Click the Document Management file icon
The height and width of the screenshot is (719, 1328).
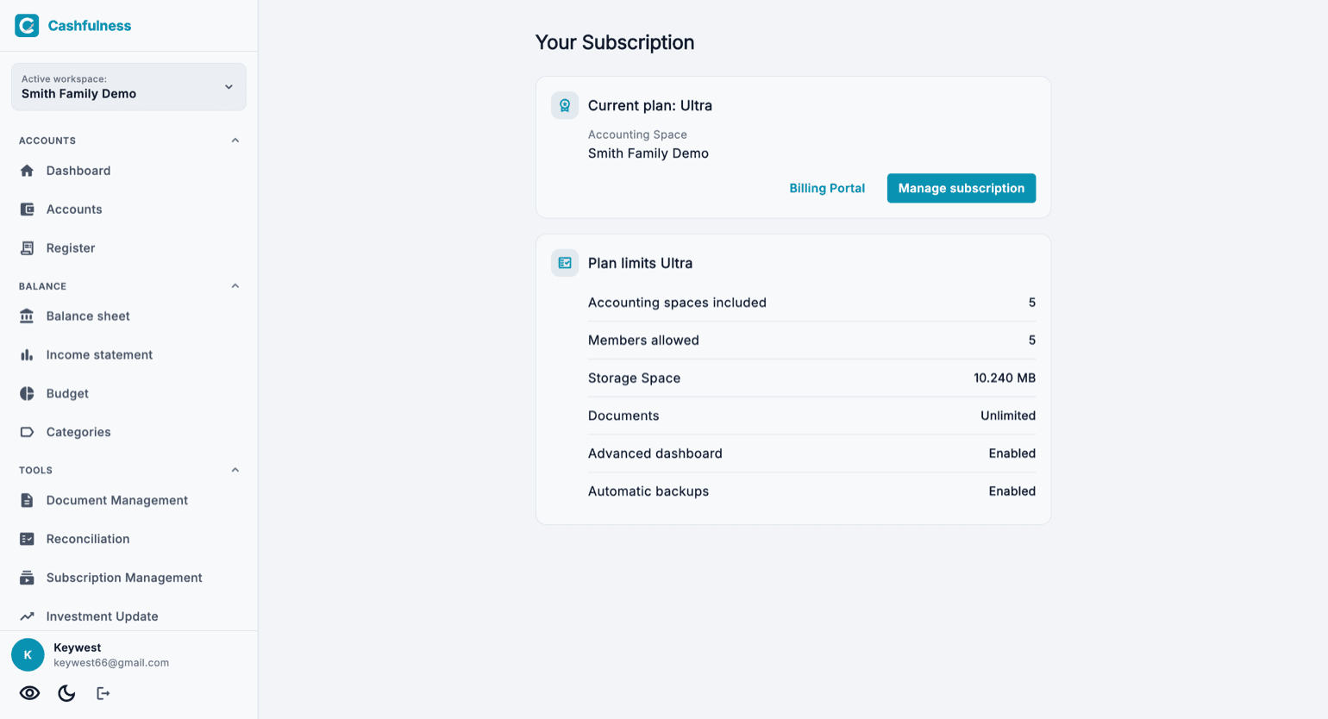27,501
